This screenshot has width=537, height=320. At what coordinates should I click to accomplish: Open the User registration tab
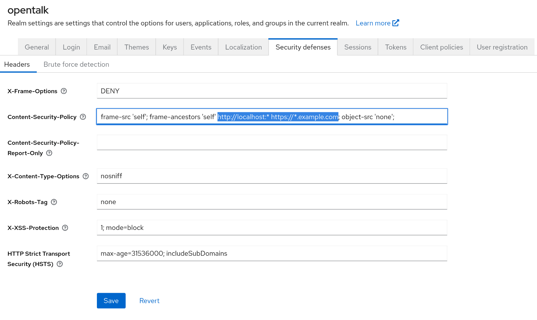502,47
